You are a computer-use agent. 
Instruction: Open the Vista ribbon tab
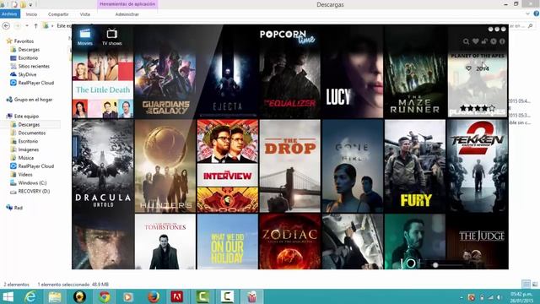(x=84, y=14)
